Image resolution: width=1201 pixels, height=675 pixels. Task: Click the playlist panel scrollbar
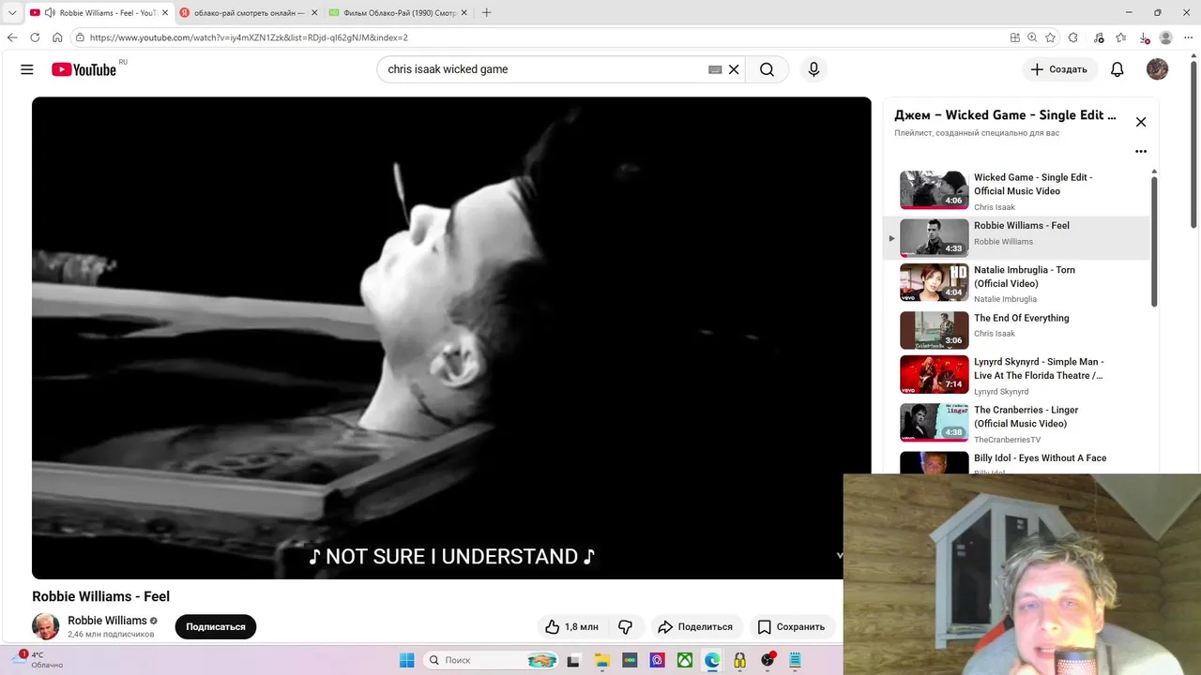[1155, 240]
